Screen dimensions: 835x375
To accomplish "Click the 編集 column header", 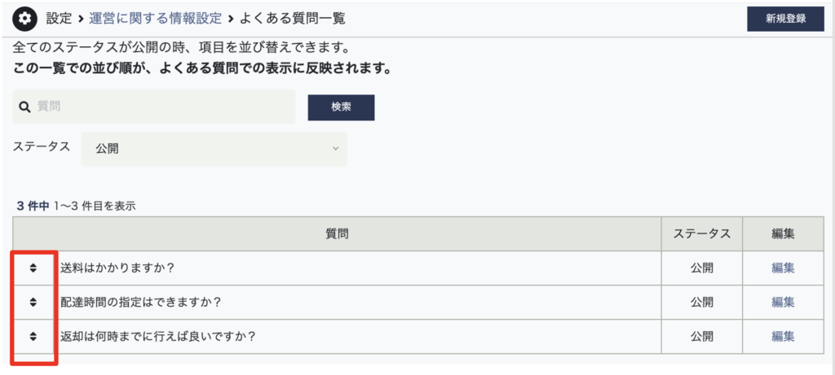I will point(783,233).
